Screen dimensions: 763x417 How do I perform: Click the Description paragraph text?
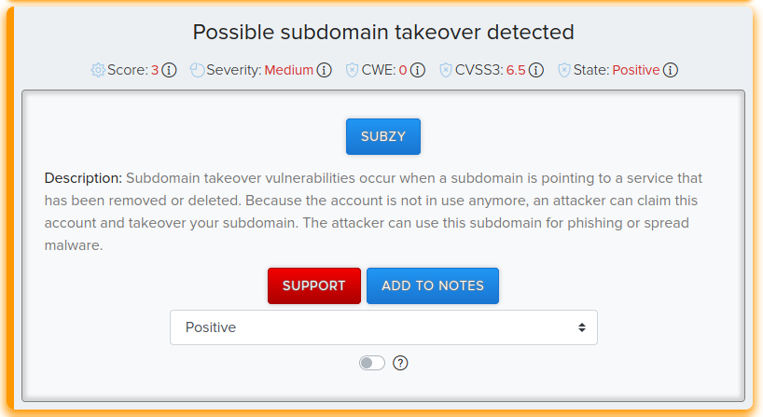point(373,212)
